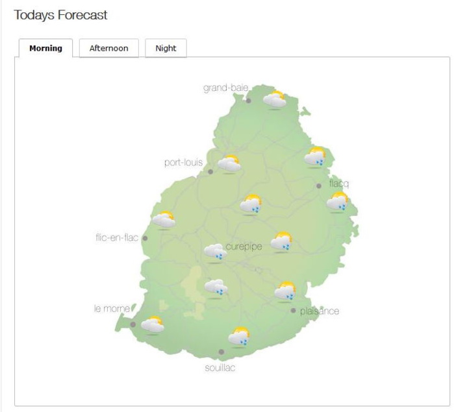Click the flic-en-flac location label
This screenshot has width=454, height=412.
pos(117,237)
